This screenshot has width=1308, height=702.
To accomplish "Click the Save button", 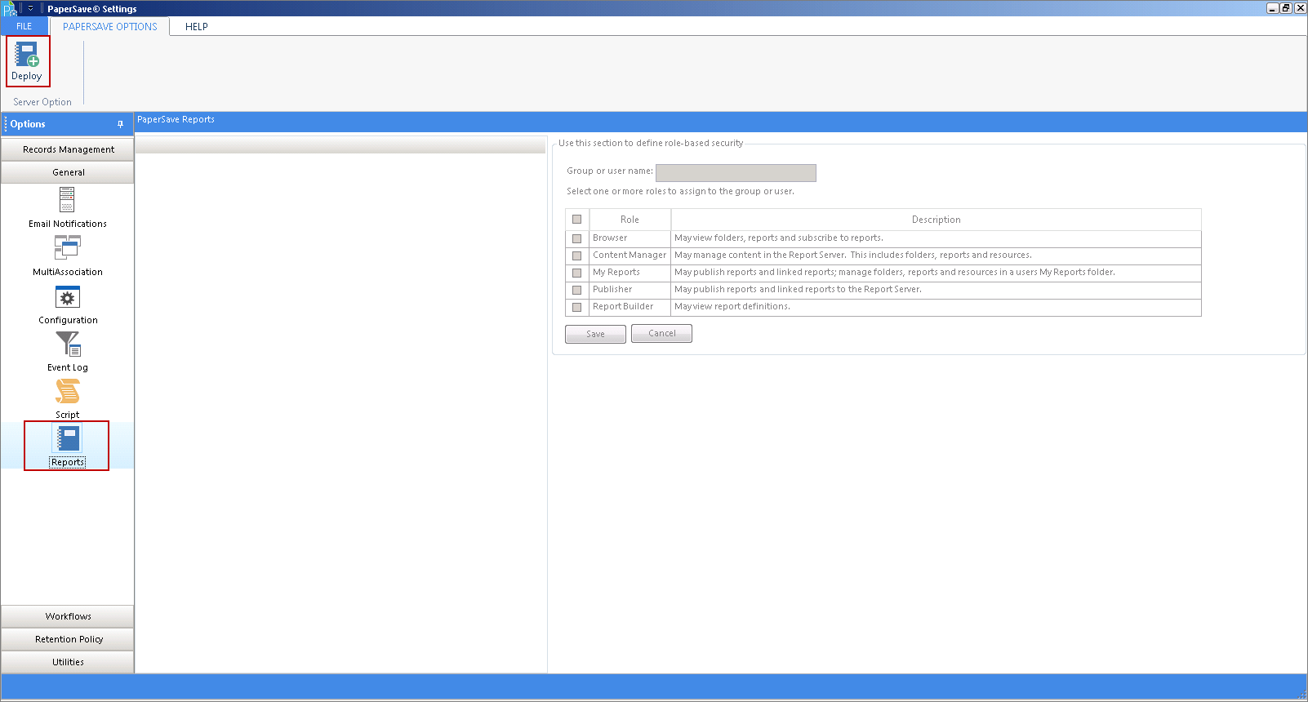I will pyautogui.click(x=595, y=334).
